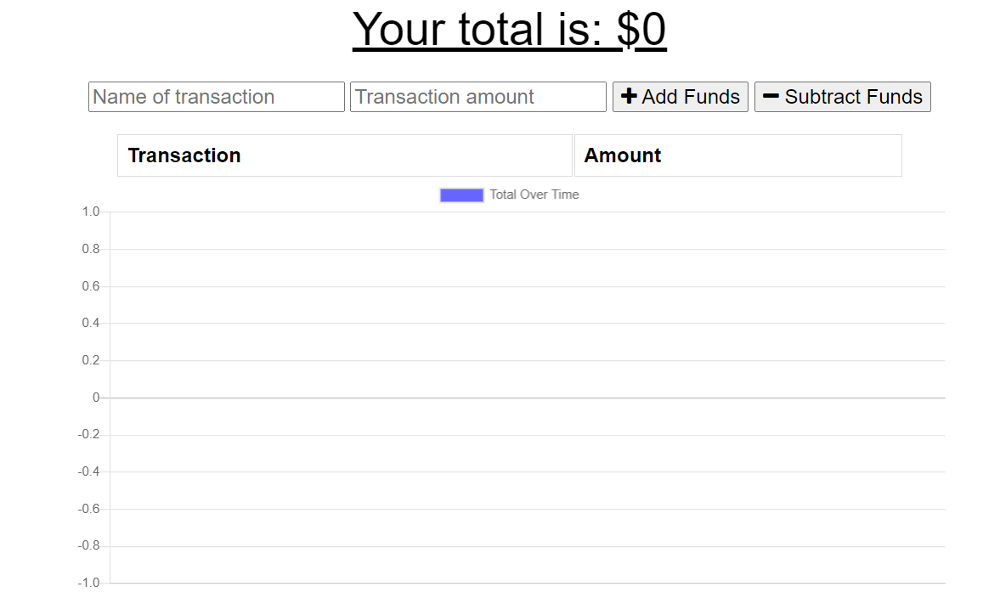Select the 'Transaction amount' input field

coord(477,96)
